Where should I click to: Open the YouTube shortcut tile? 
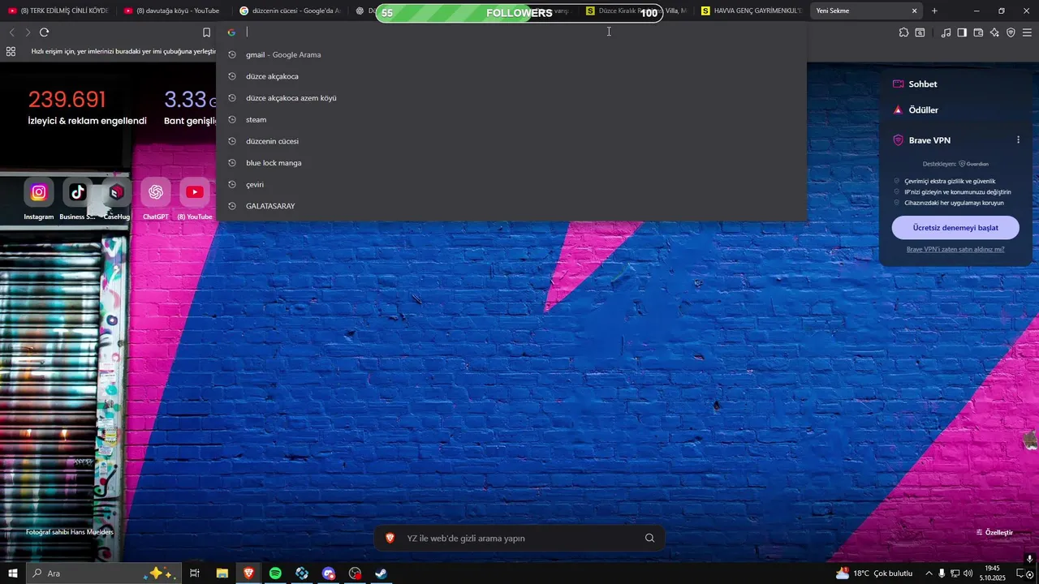coord(194,192)
